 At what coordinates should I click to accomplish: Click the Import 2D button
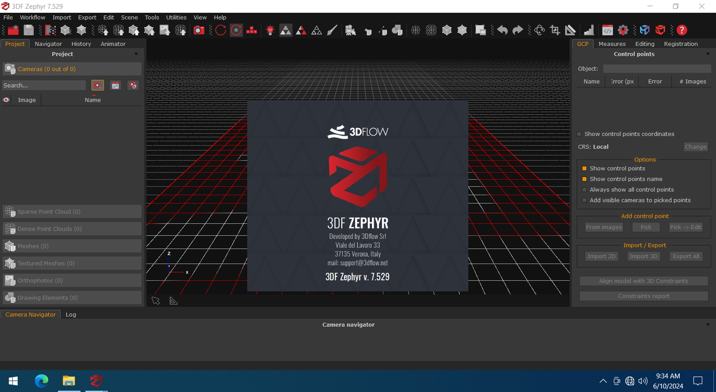[601, 256]
